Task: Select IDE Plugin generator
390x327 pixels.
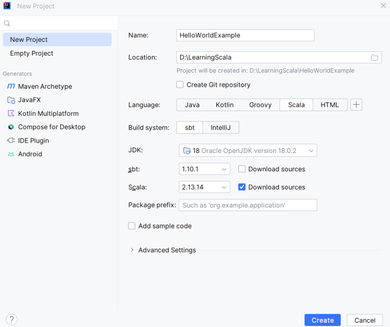Action: coord(33,140)
